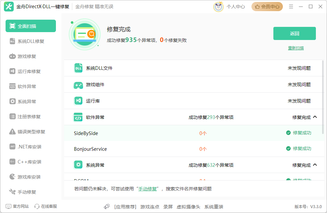
Task: Click 成功修复632个异常项 text
Action: (x=211, y=165)
